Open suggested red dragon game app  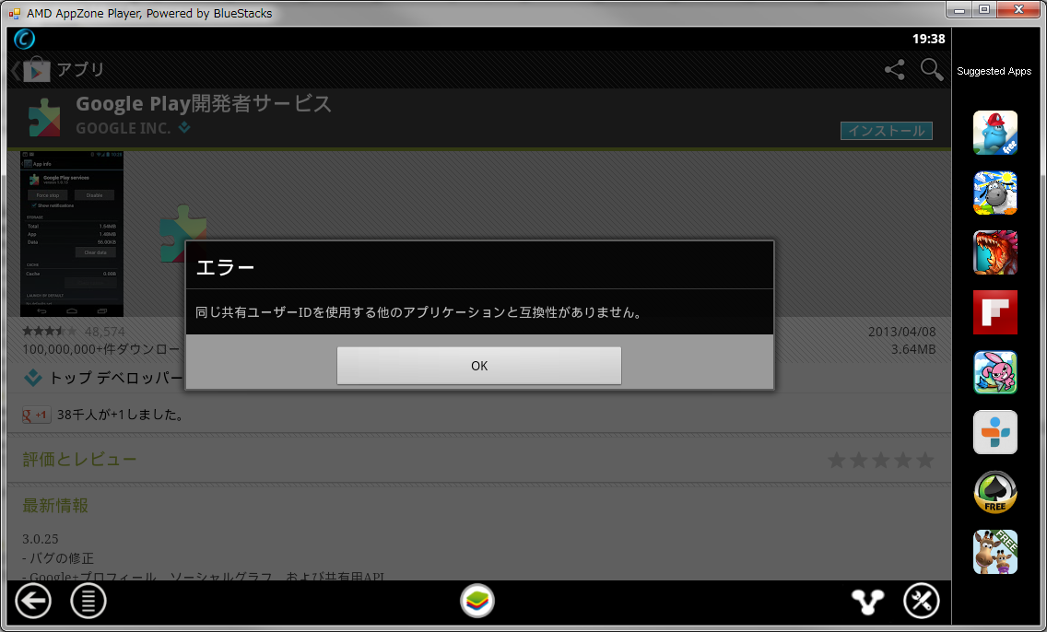click(994, 252)
